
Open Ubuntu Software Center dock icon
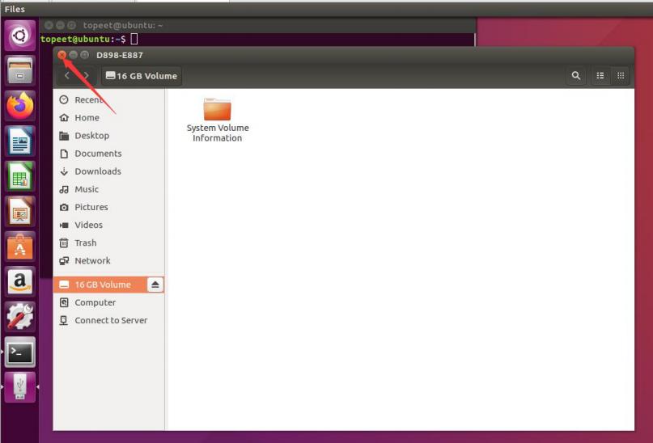(x=19, y=247)
